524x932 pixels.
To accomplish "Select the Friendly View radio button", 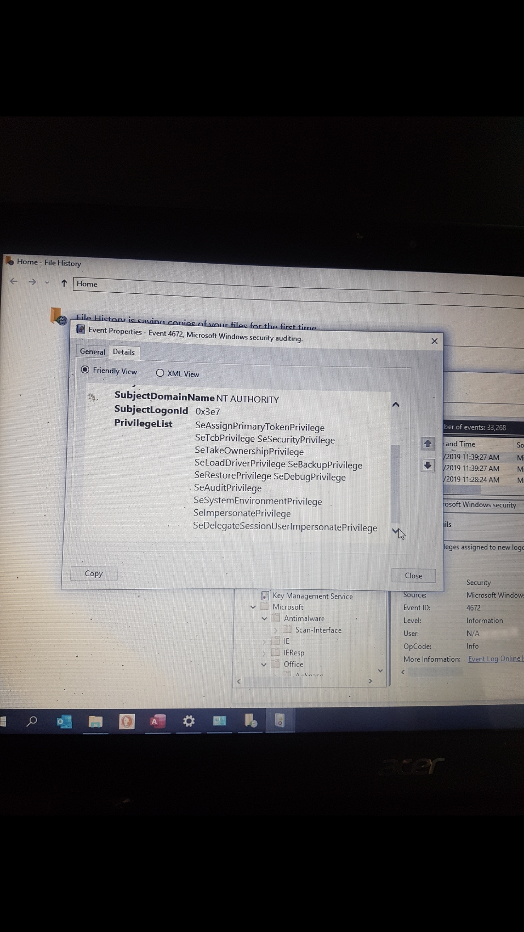I will click(x=85, y=370).
